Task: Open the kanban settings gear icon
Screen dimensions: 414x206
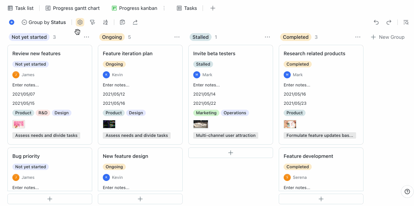Action: click(x=80, y=22)
